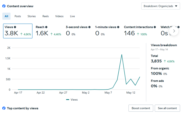Open the 3-second views info tooltip icon

89,27
